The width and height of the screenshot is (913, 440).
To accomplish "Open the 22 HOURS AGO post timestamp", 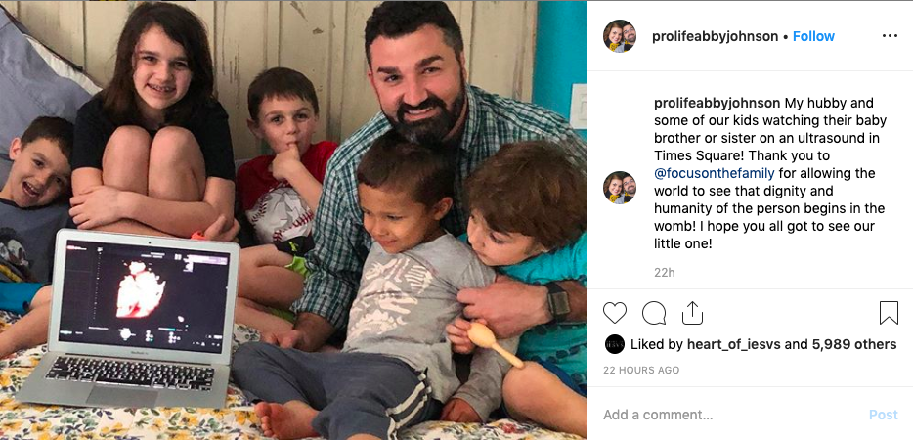I will coord(641,370).
